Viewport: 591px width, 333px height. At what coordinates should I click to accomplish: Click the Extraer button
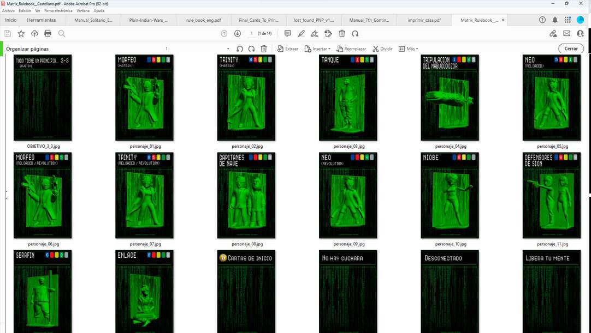coord(288,49)
